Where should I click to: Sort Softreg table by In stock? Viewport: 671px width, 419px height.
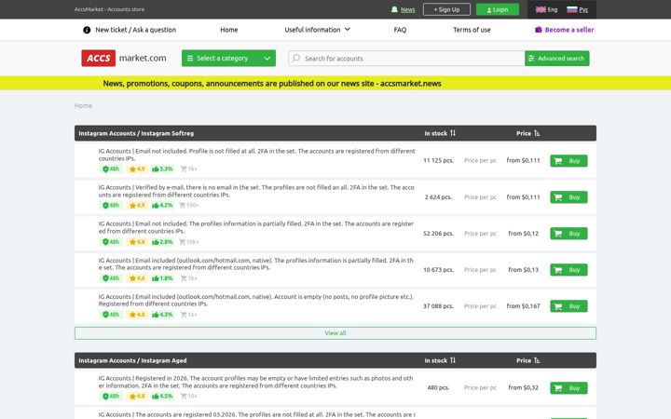440,133
